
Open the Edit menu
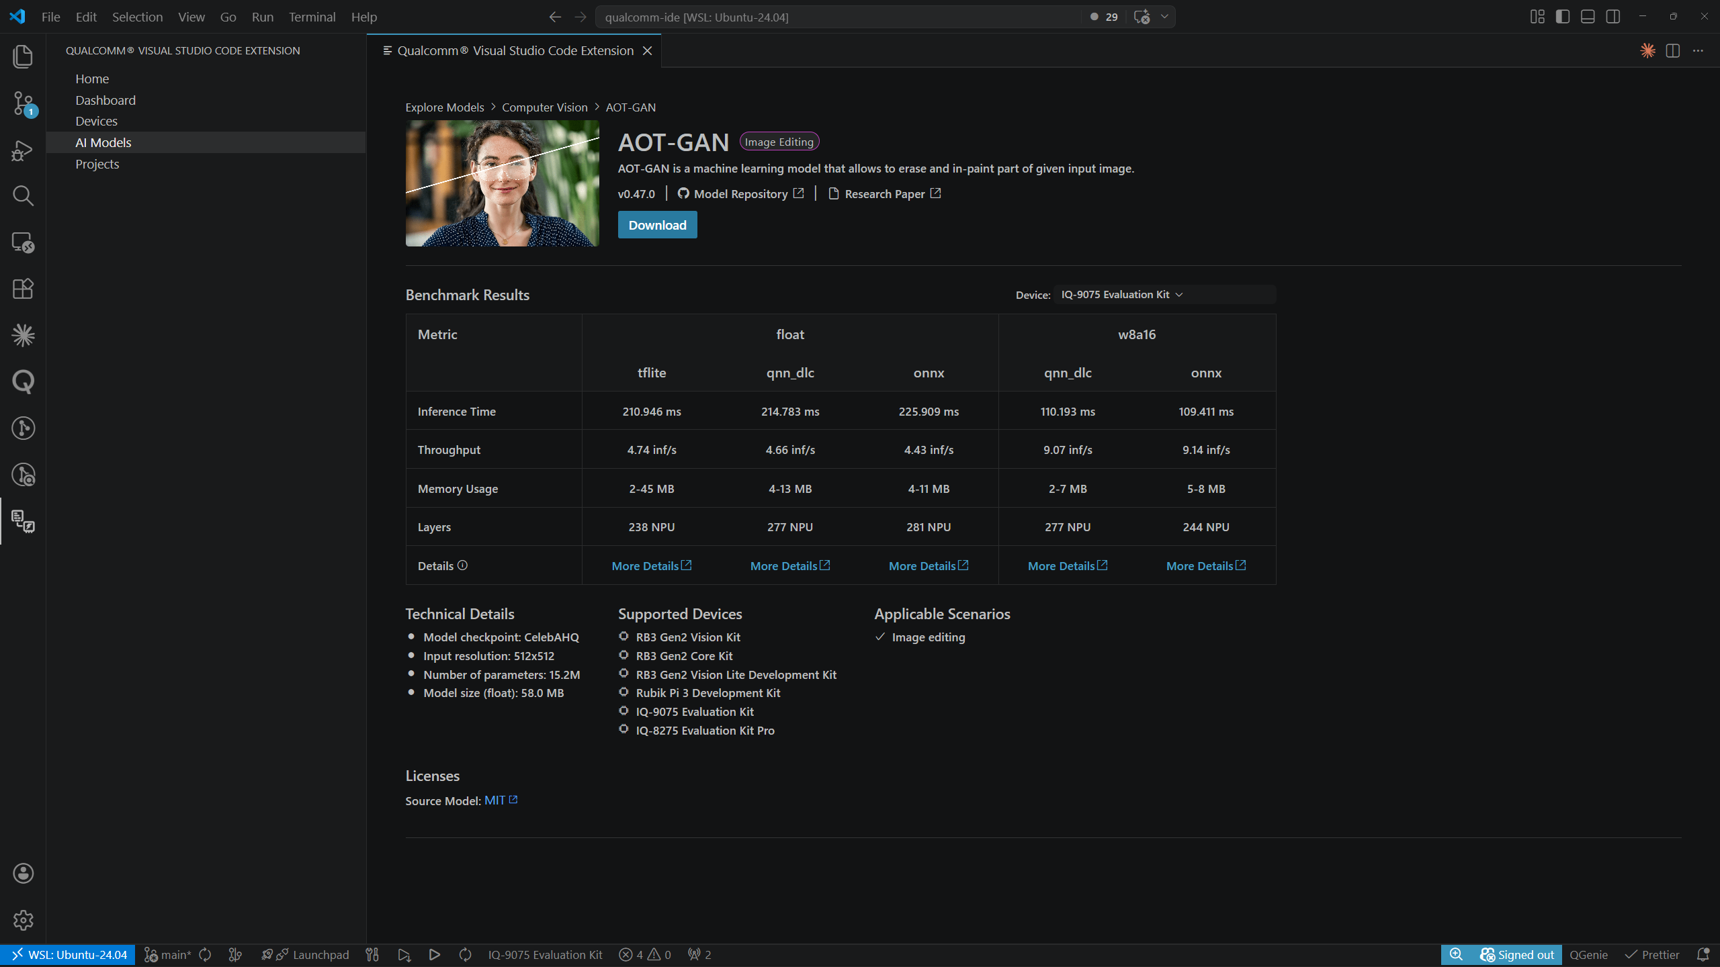pos(86,17)
